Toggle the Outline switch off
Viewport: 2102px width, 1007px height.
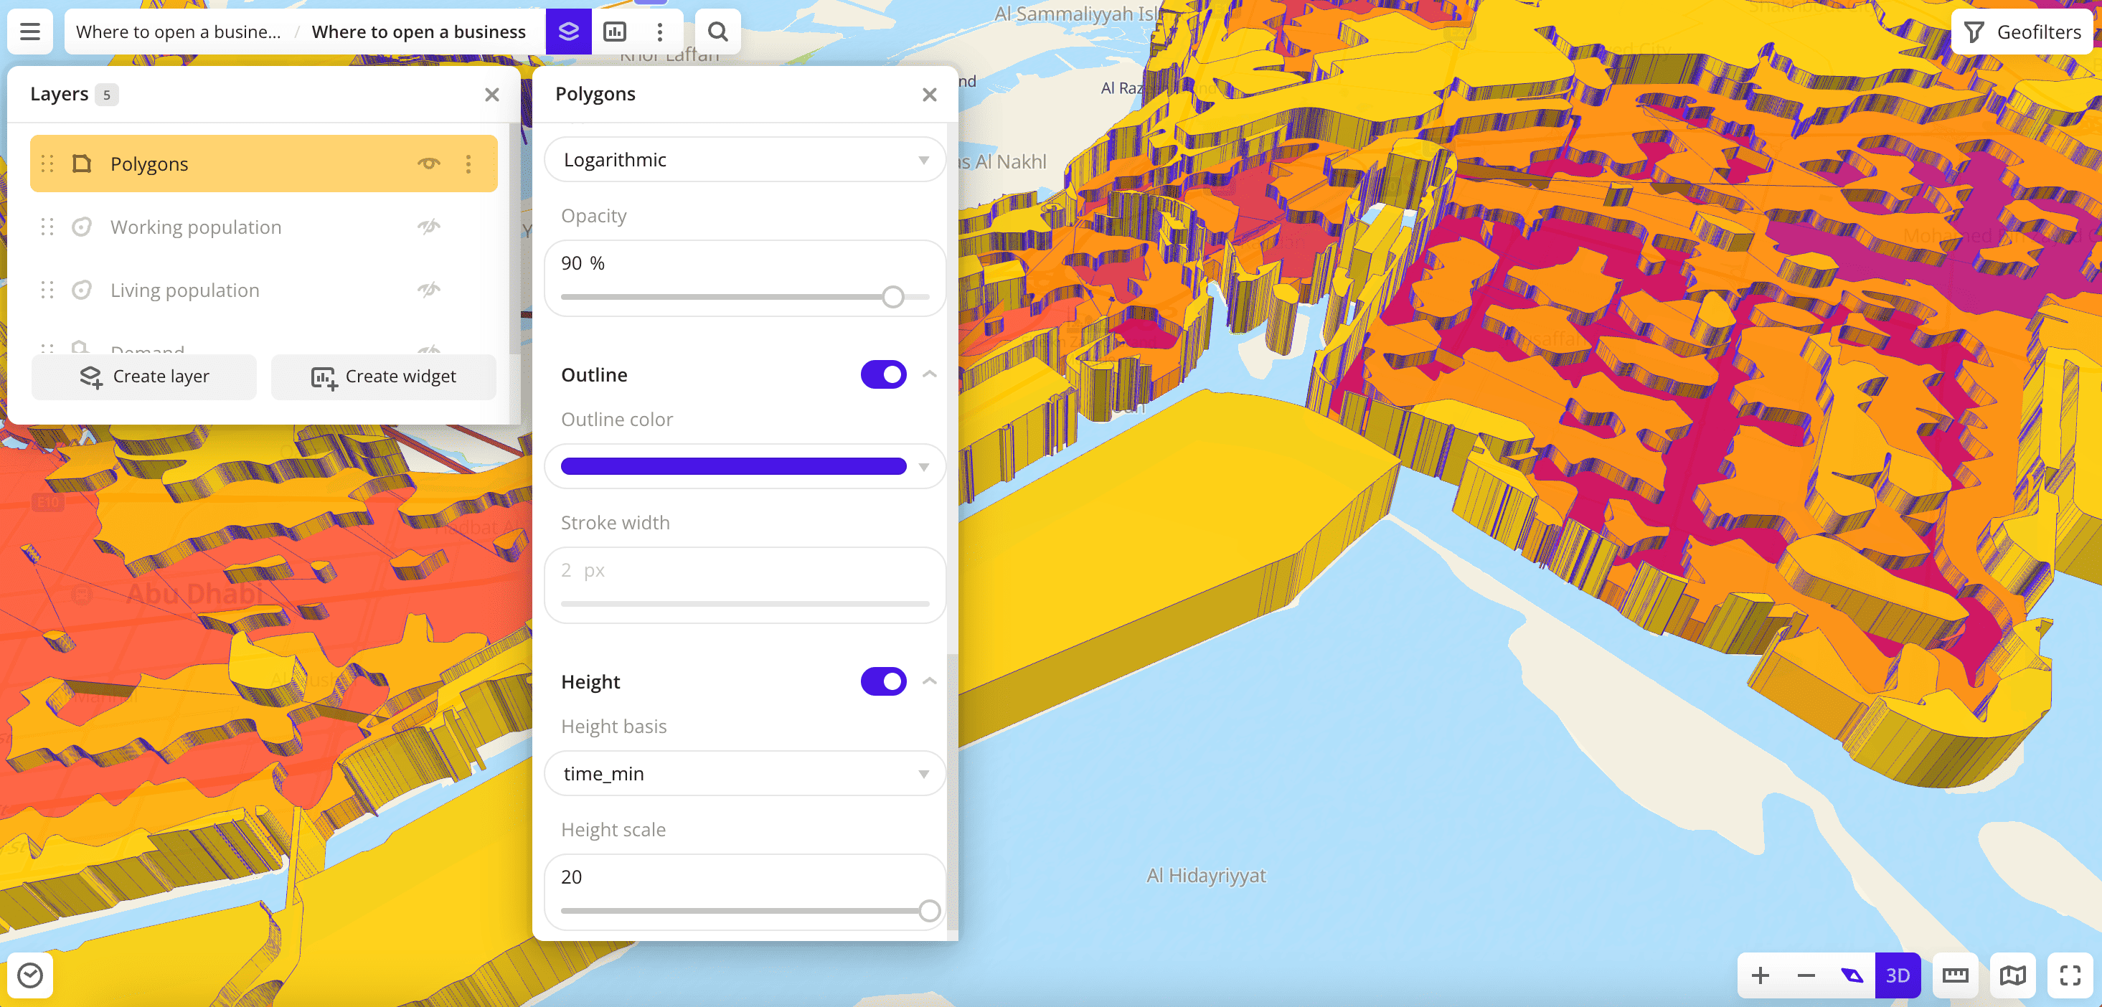(x=883, y=374)
